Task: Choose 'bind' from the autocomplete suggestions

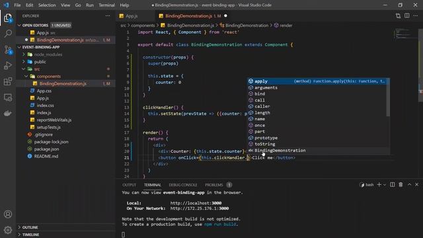Action: click(x=317, y=94)
